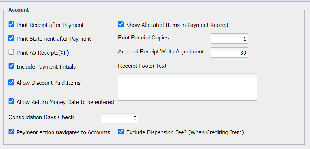Uncheck Print Receipt after Payment
310x149 pixels.
pos(11,25)
